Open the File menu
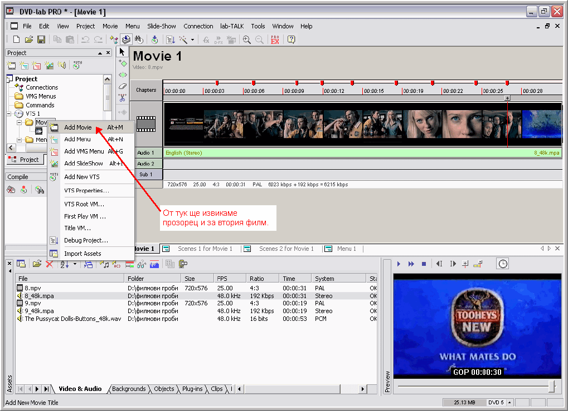The width and height of the screenshot is (568, 411). pyautogui.click(x=27, y=26)
